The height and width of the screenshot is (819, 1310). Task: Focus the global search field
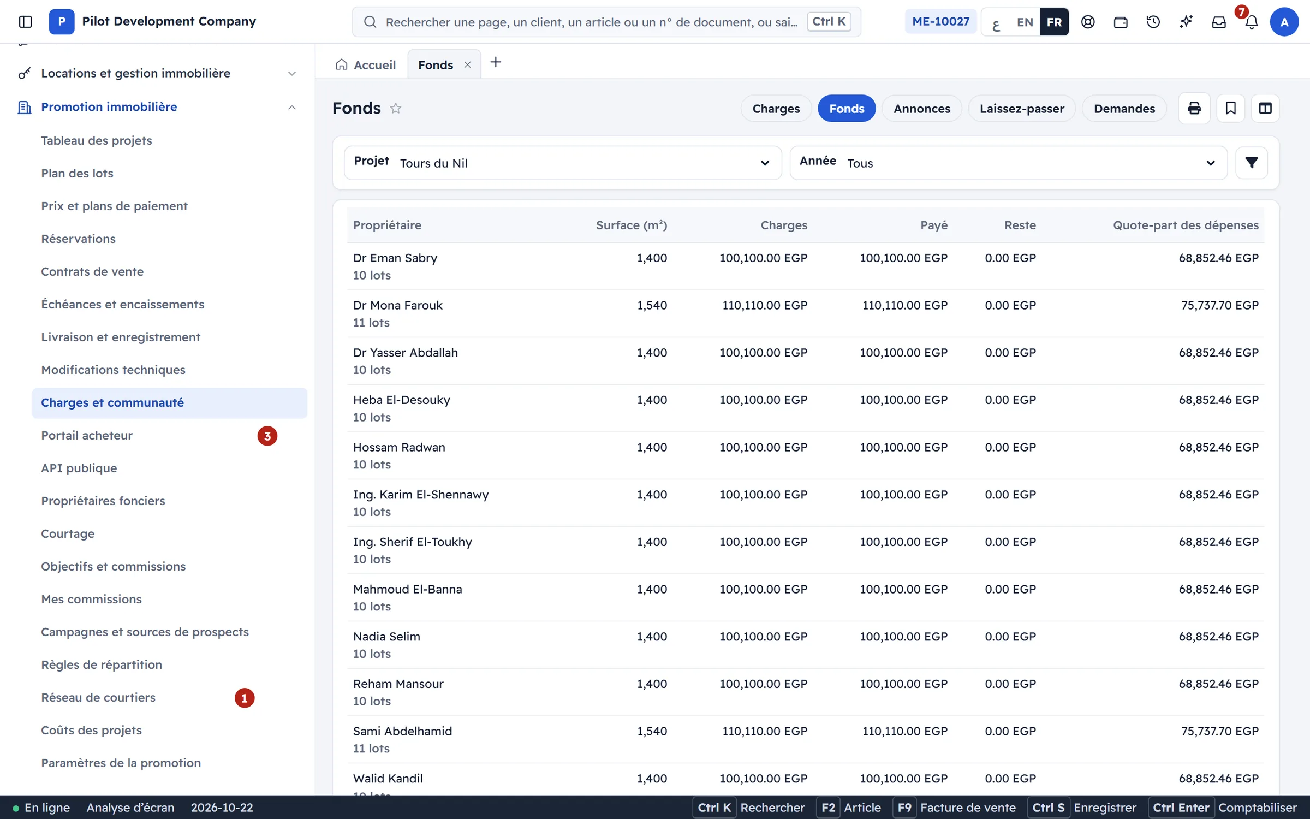pyautogui.click(x=606, y=22)
